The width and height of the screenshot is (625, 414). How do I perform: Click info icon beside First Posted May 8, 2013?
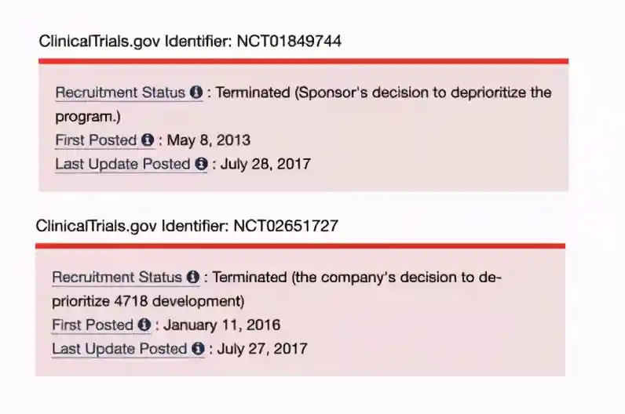click(x=148, y=140)
